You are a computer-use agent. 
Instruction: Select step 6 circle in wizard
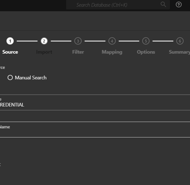(x=180, y=41)
